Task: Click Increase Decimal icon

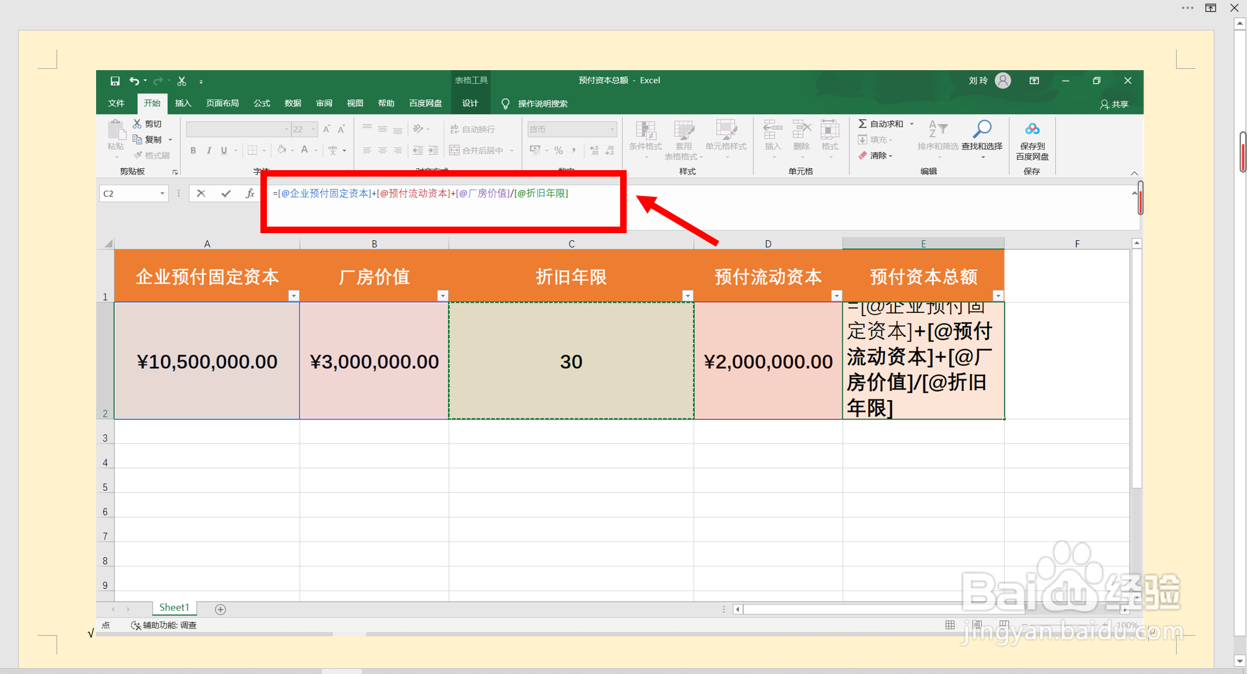Action: pos(594,150)
